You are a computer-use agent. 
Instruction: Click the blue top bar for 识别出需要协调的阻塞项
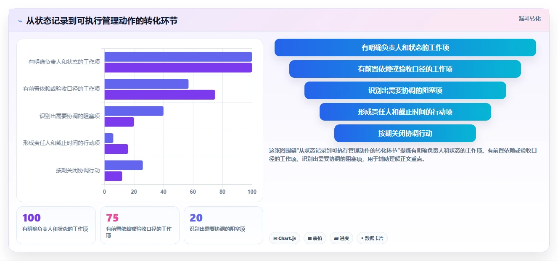(x=134, y=111)
